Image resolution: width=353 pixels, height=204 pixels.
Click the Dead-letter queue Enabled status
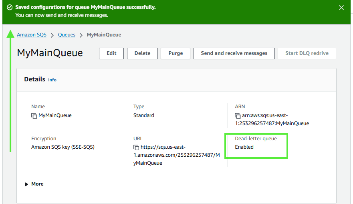pos(244,147)
